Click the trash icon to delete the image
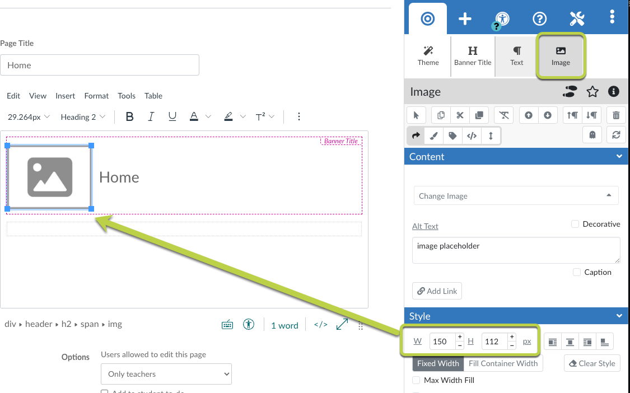This screenshot has height=393, width=630. coord(616,115)
